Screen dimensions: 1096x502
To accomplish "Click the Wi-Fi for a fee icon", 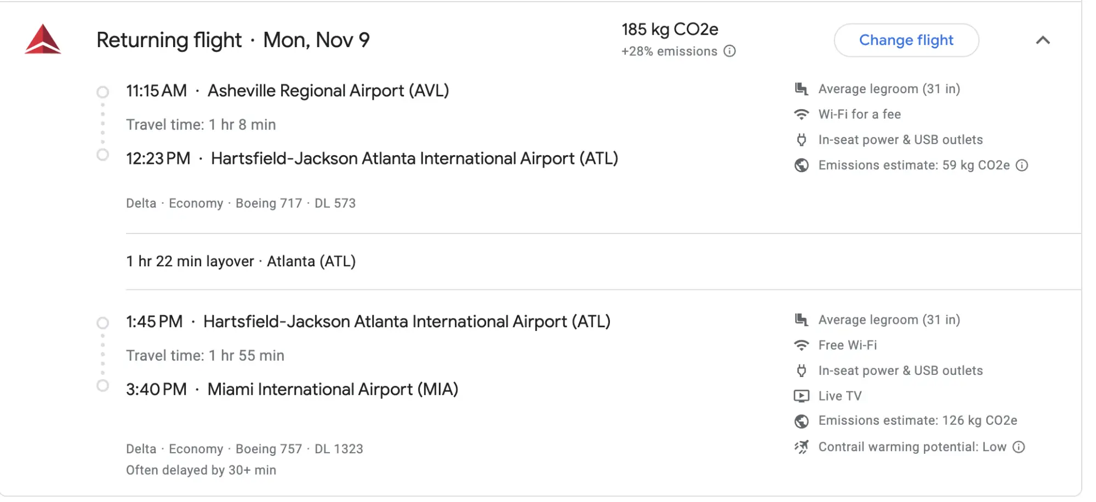I will coord(801,114).
